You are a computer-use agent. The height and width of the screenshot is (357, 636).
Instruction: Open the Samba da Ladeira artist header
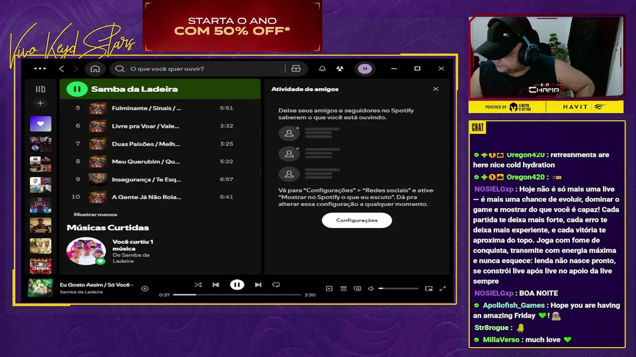pos(134,89)
